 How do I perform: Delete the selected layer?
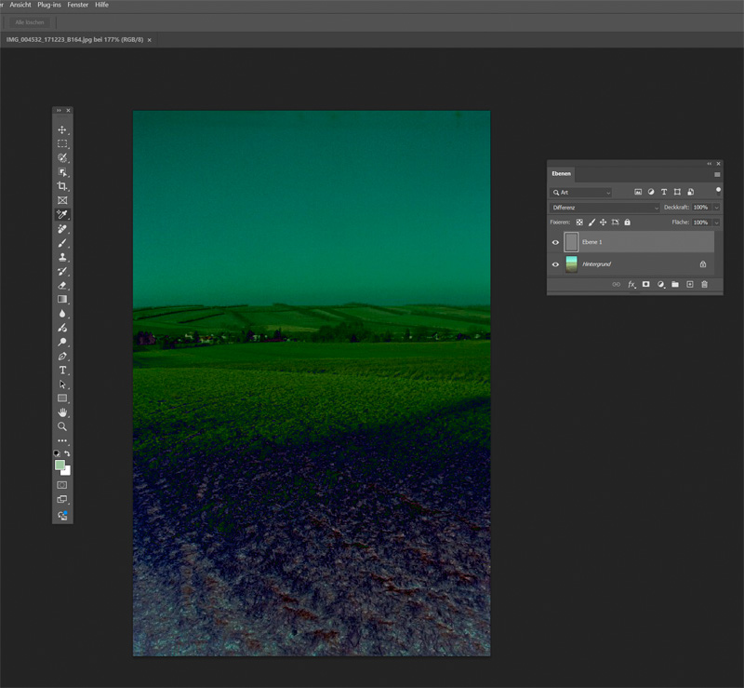(705, 284)
